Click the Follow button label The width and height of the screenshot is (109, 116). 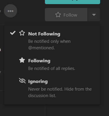click(70, 15)
